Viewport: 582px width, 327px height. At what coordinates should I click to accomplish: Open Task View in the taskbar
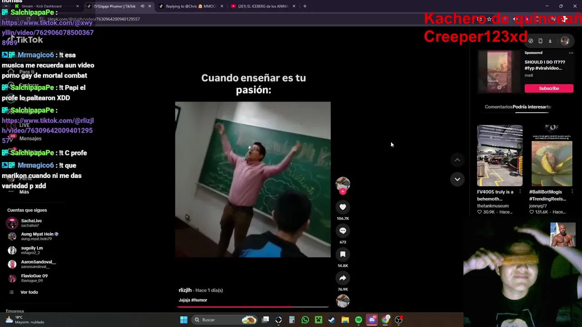(266, 320)
